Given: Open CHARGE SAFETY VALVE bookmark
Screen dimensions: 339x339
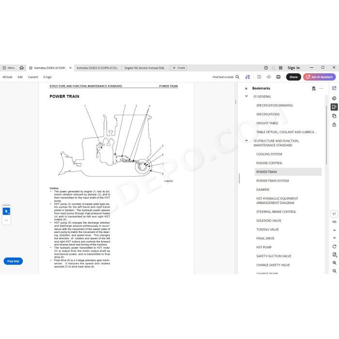Looking at the screenshot, I should pyautogui.click(x=273, y=265).
